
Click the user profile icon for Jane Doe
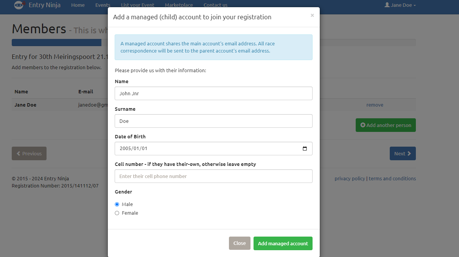387,5
